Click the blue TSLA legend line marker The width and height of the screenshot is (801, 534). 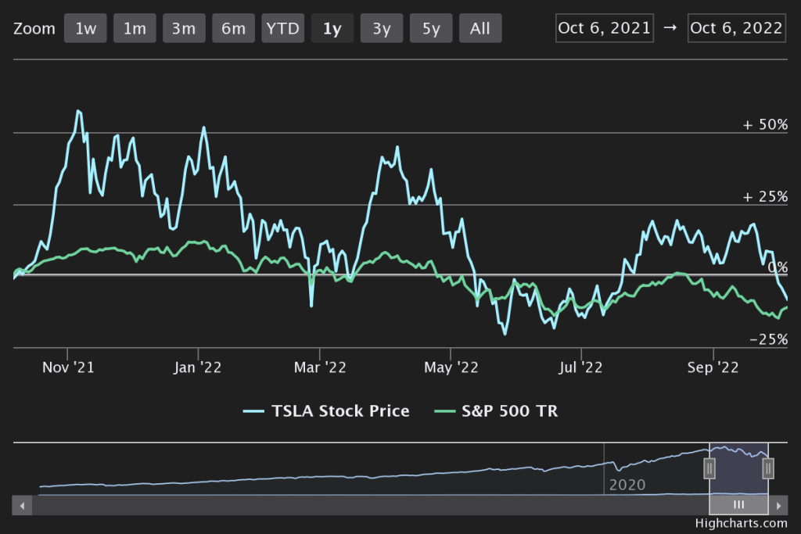pyautogui.click(x=253, y=411)
